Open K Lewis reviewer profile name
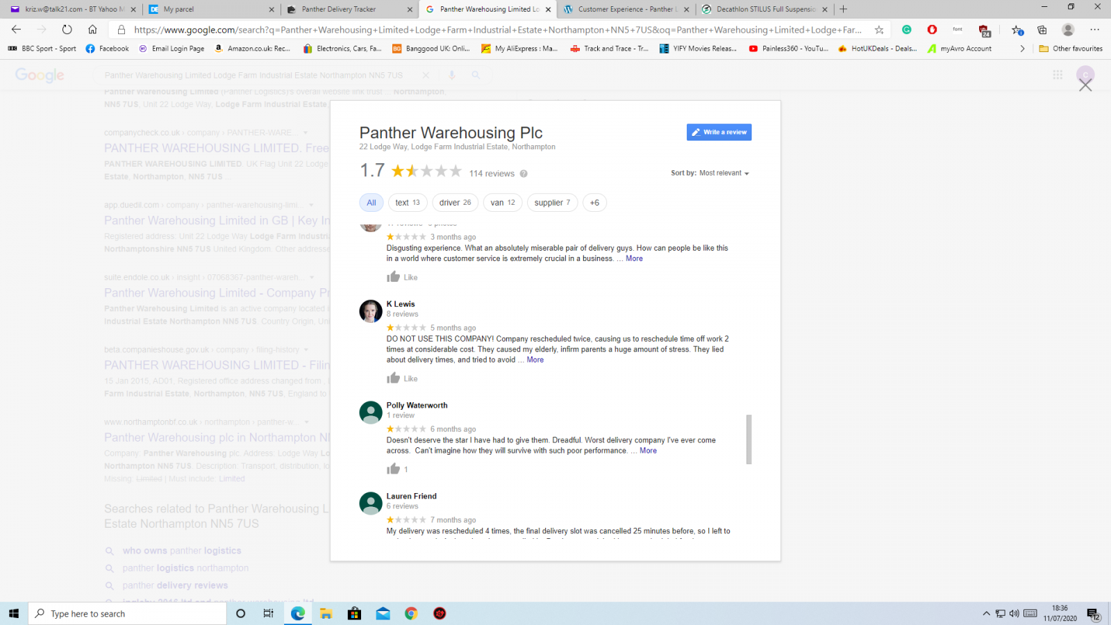 [401, 304]
